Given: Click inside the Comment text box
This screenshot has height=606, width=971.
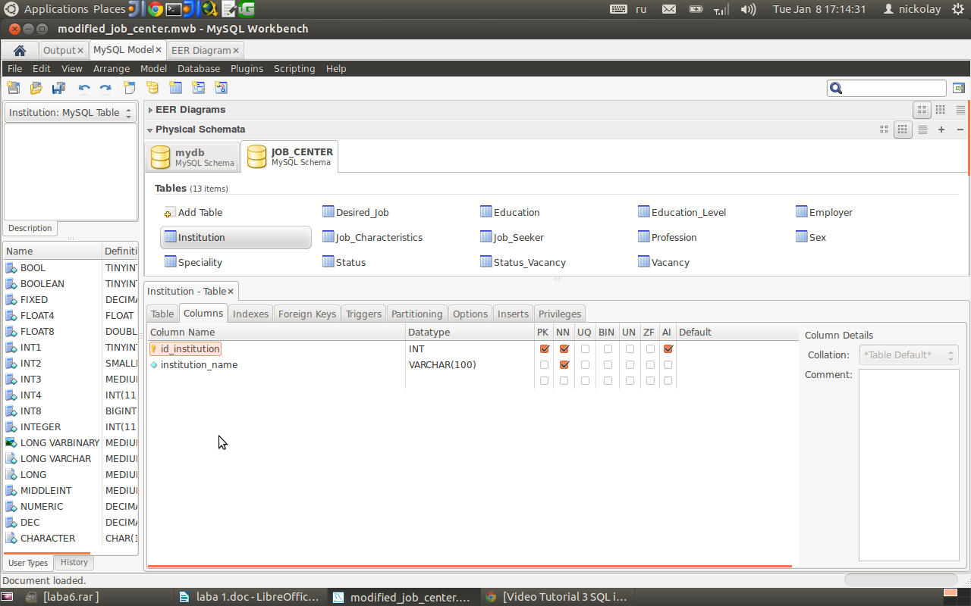Looking at the screenshot, I should [x=909, y=462].
